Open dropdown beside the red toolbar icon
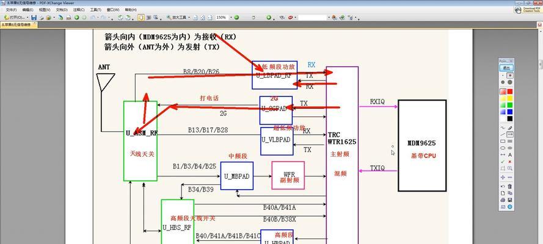543x244 pixels. pos(296,17)
